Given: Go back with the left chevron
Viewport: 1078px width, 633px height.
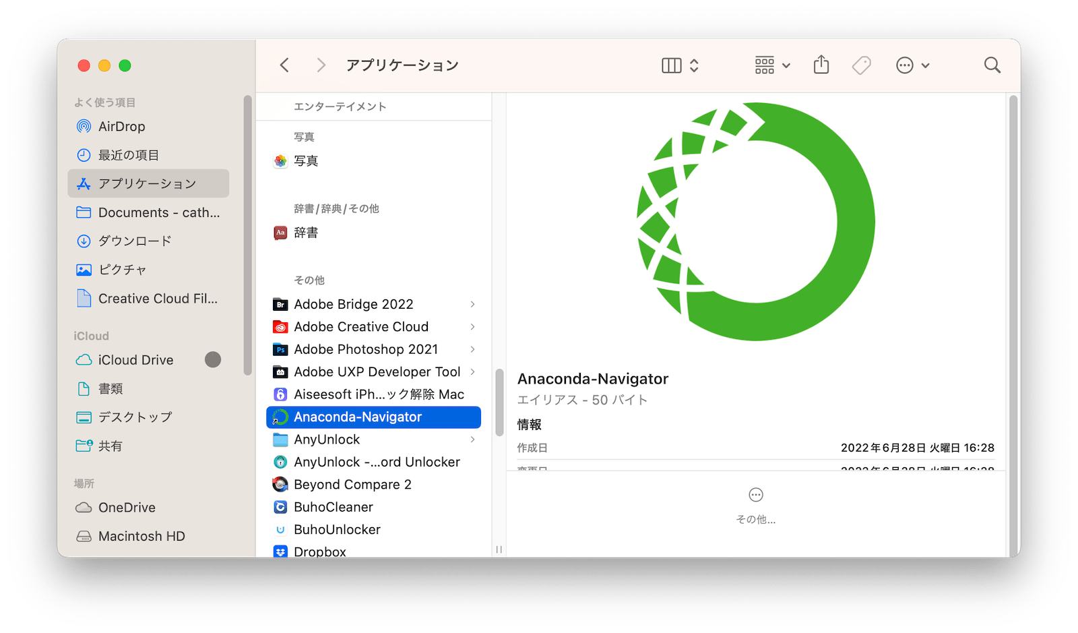Looking at the screenshot, I should (x=284, y=65).
